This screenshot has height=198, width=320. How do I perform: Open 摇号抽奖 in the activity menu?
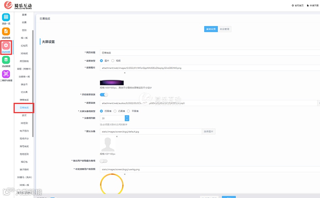(x=24, y=146)
